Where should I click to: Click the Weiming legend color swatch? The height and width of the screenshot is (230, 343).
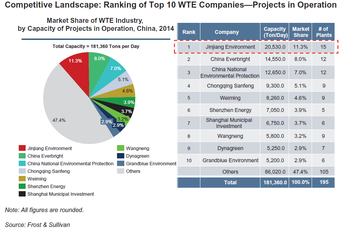(22, 179)
